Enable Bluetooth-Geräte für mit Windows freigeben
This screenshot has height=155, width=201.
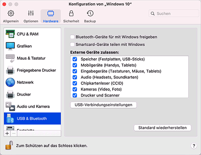[x=72, y=37]
